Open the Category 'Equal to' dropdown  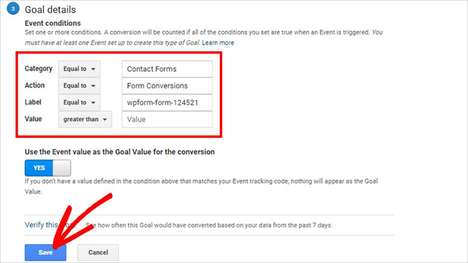point(79,69)
